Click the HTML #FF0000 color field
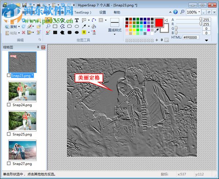The height and width of the screenshot is (179, 219). (x=191, y=38)
